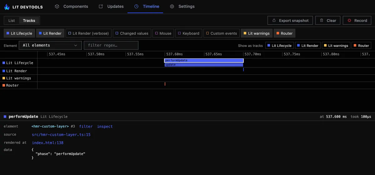Open rendered at link index.html:138
The width and height of the screenshot is (375, 175).
[47, 143]
